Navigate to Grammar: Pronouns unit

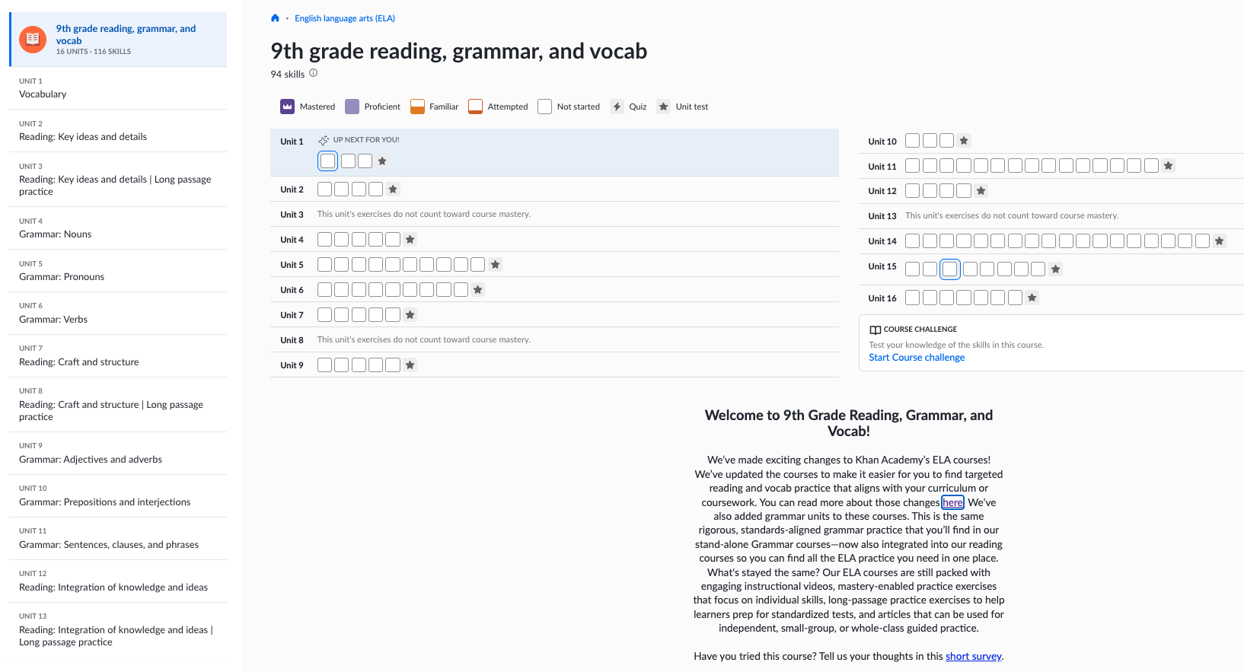(x=118, y=271)
